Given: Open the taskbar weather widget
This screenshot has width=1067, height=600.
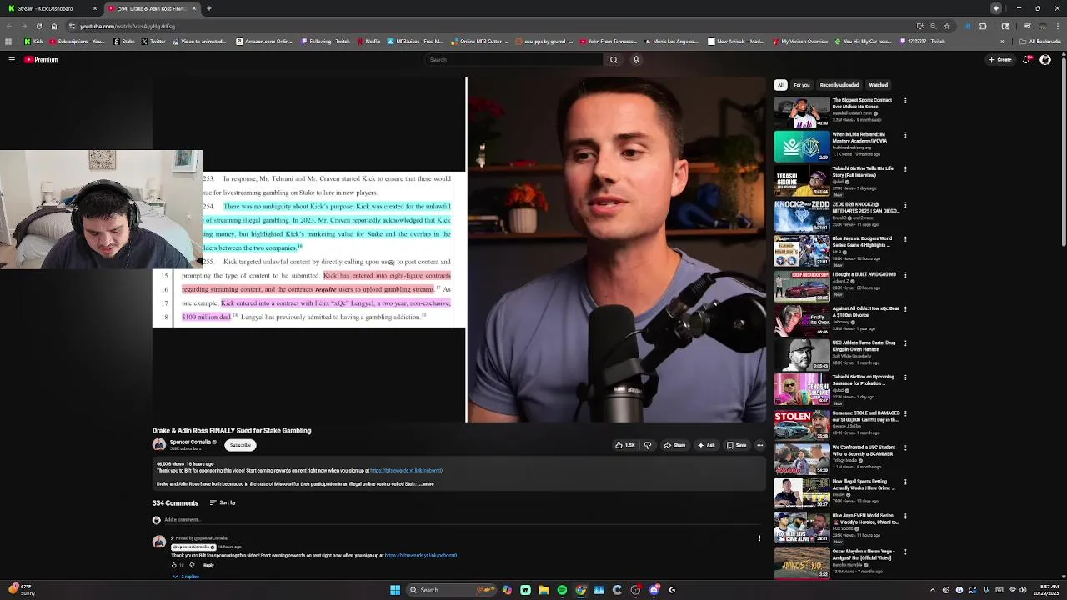Looking at the screenshot, I should coord(20,590).
